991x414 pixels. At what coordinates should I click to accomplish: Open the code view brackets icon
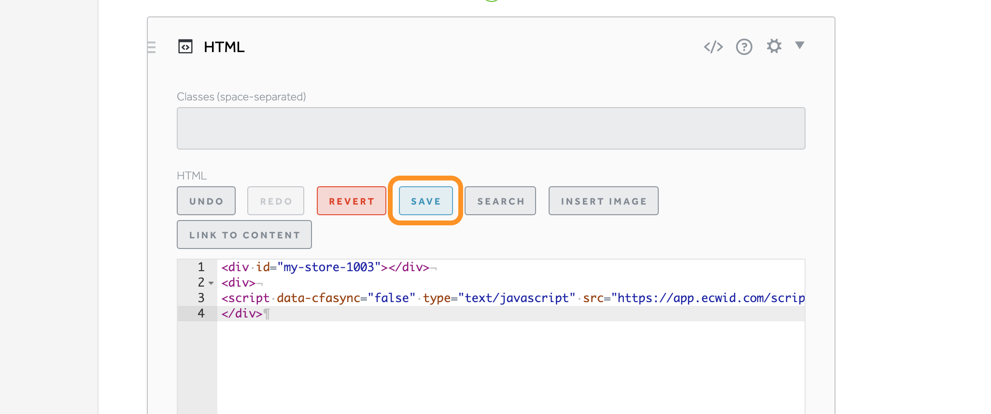(713, 47)
